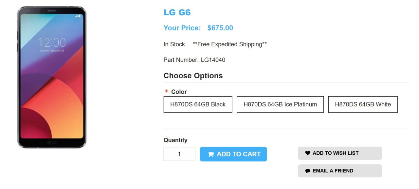Click the red required asterisk next to Color
419x189 pixels.
[x=166, y=92]
